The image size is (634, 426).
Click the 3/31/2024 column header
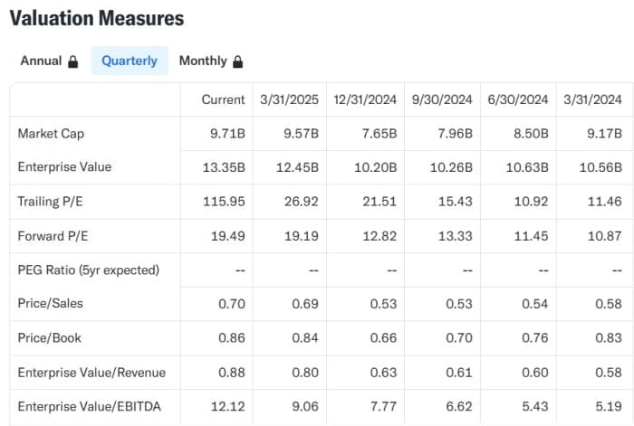point(592,99)
